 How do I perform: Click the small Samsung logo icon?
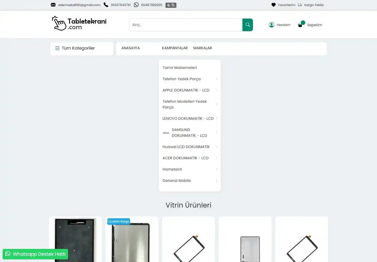point(166,133)
